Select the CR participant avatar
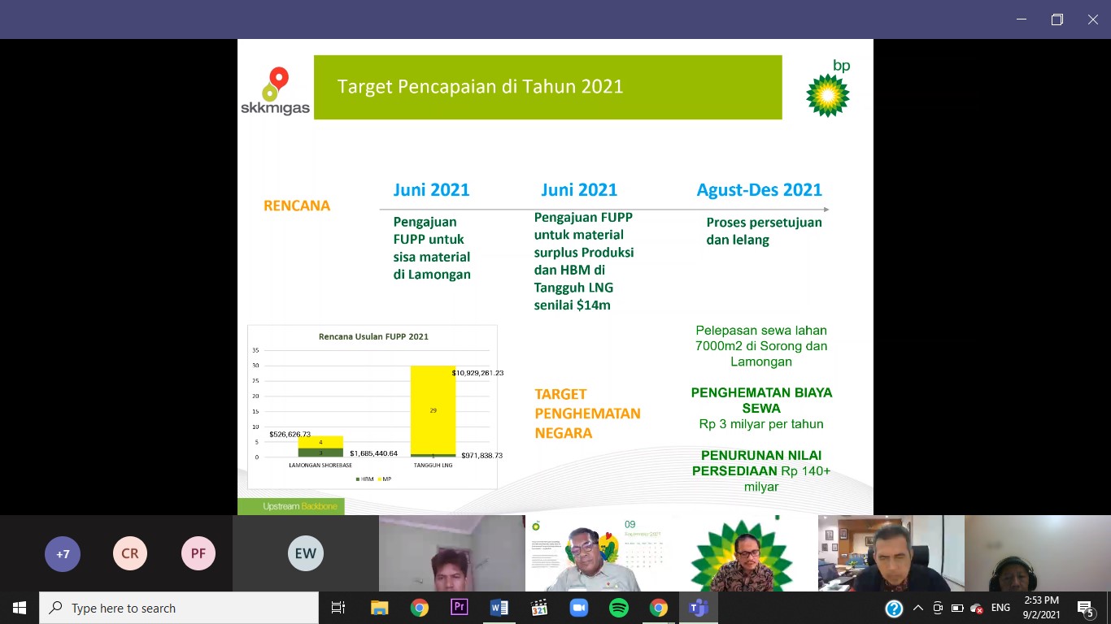1111x624 pixels. coord(130,554)
